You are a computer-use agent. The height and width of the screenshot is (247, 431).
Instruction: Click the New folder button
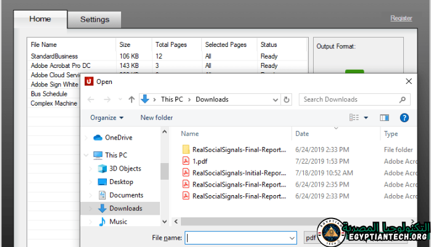pos(156,117)
